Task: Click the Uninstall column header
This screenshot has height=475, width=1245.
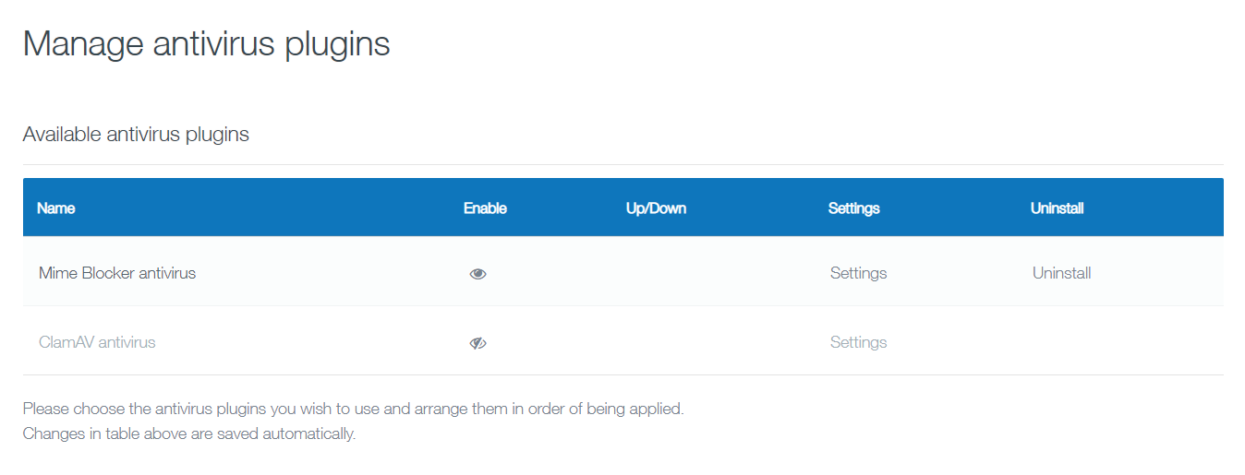Action: coord(1057,208)
